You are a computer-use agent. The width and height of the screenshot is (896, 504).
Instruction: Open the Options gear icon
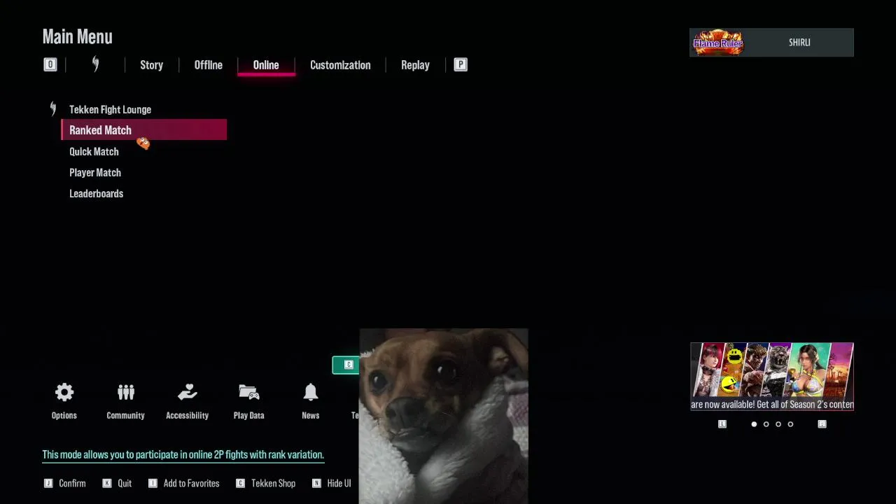click(64, 392)
